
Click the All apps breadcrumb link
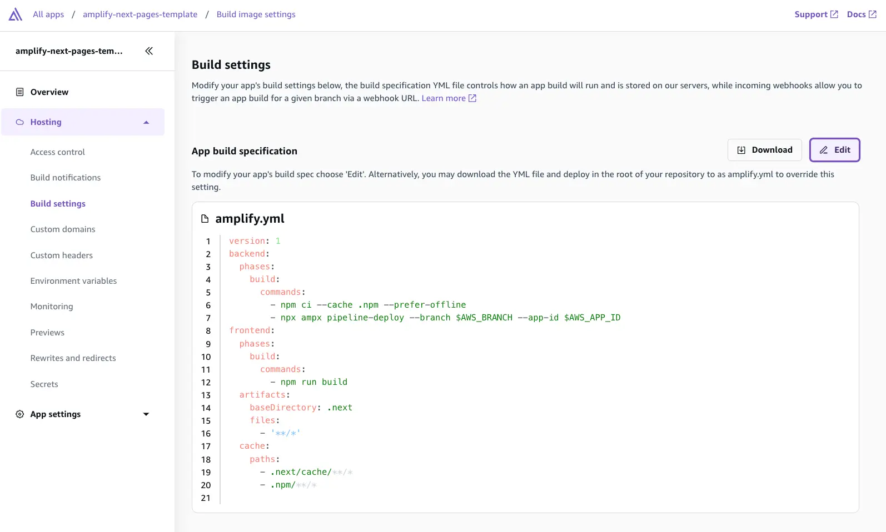48,14
